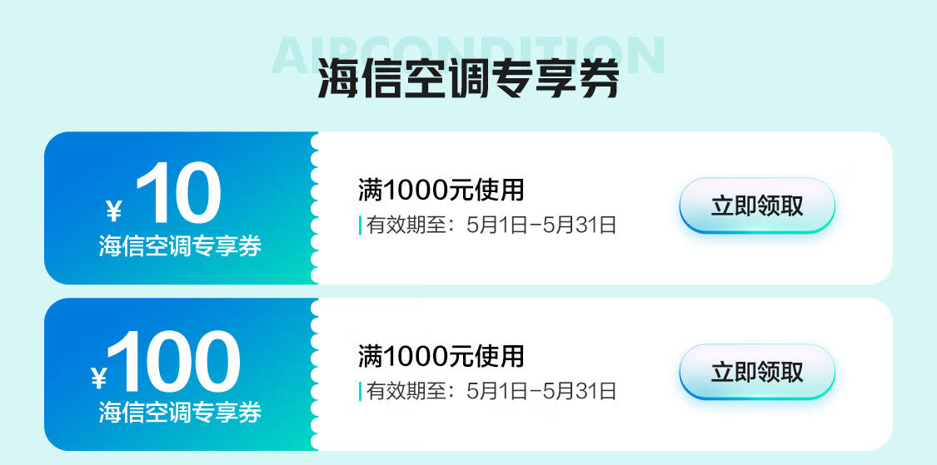Select 满1000元使用 text on the ¥100 coupon
This screenshot has width=937, height=465.
pyautogui.click(x=441, y=356)
